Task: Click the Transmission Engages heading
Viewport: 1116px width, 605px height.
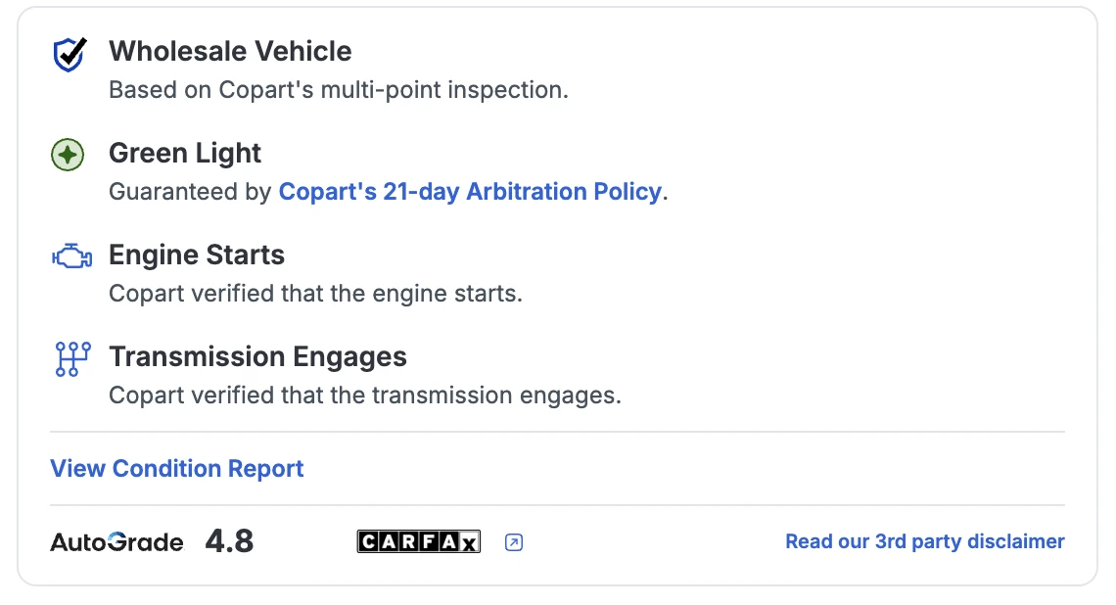Action: (257, 356)
